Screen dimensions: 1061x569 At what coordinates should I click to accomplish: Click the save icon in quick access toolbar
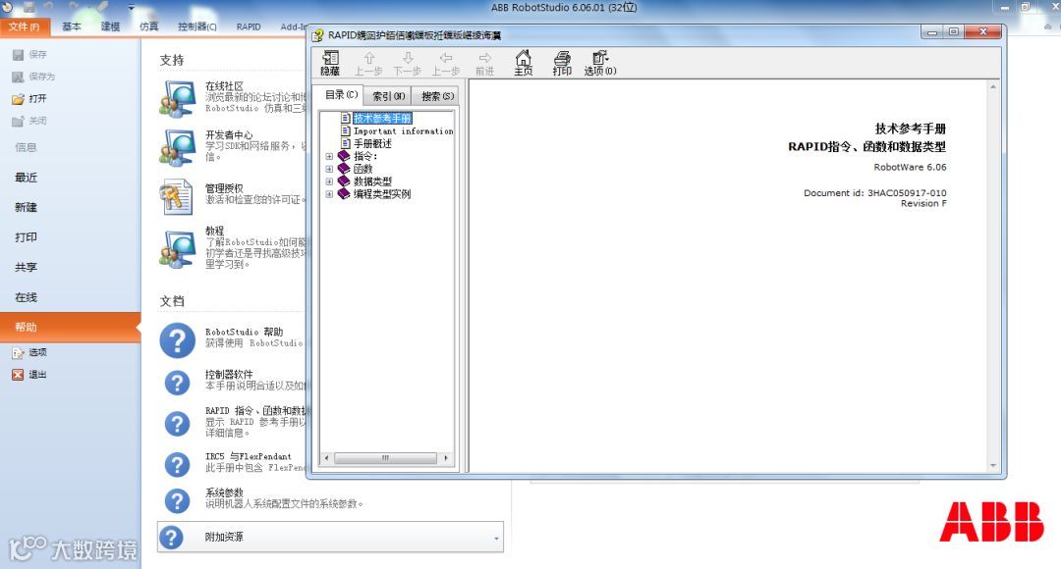[x=29, y=8]
